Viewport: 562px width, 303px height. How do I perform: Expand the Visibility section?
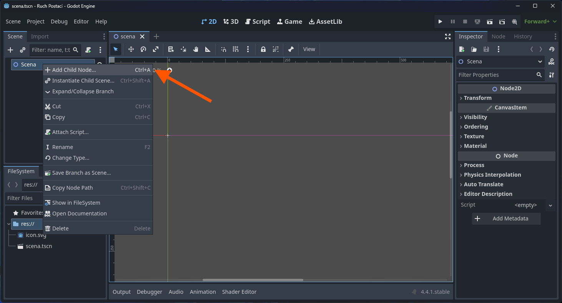[506, 117]
